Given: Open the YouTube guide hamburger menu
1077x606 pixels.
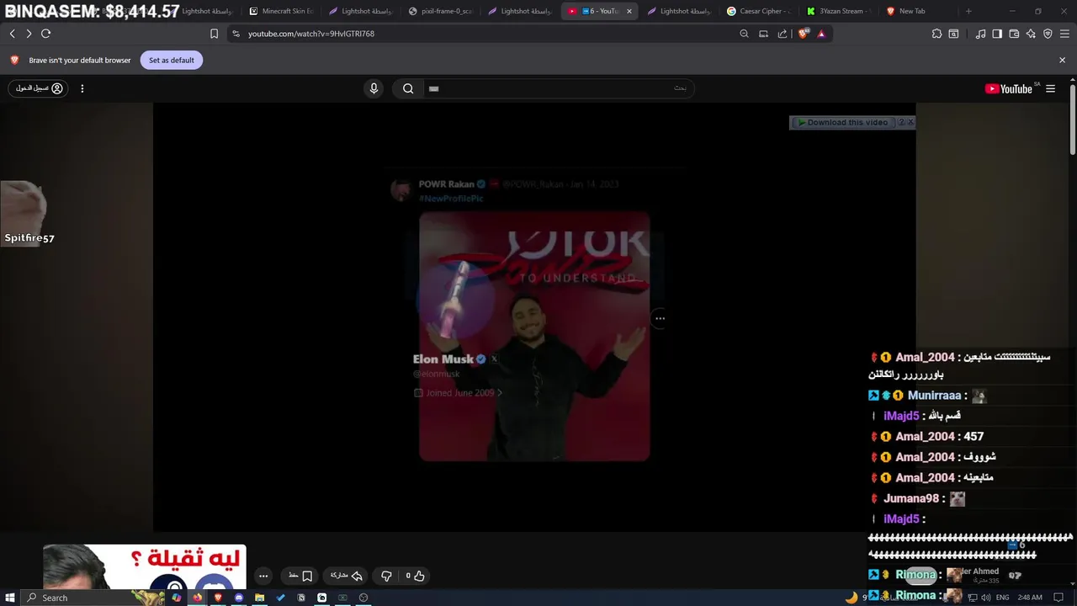Looking at the screenshot, I should [1050, 88].
